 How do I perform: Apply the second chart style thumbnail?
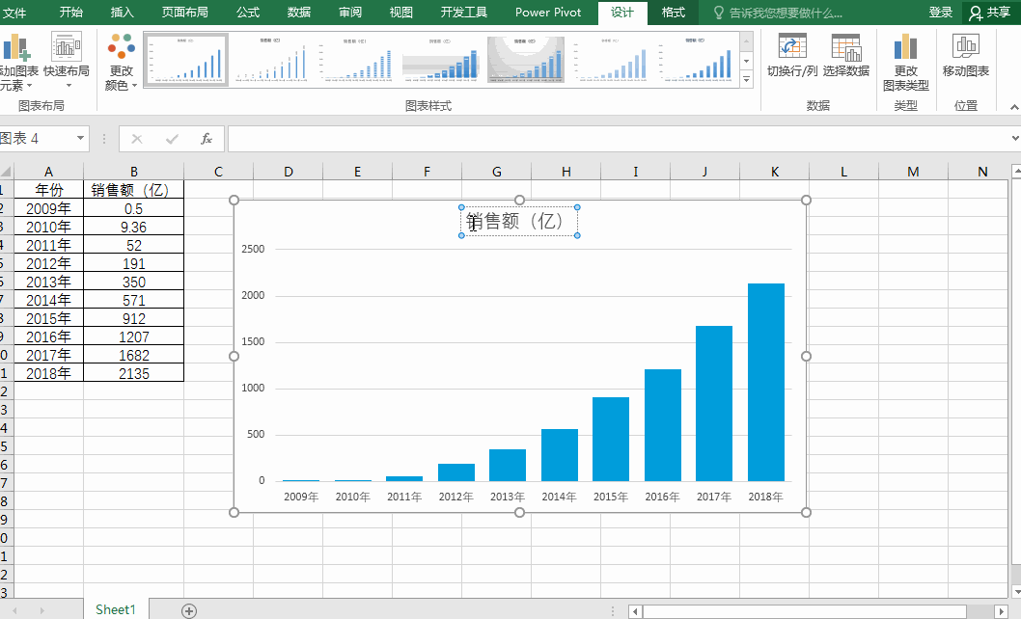271,60
